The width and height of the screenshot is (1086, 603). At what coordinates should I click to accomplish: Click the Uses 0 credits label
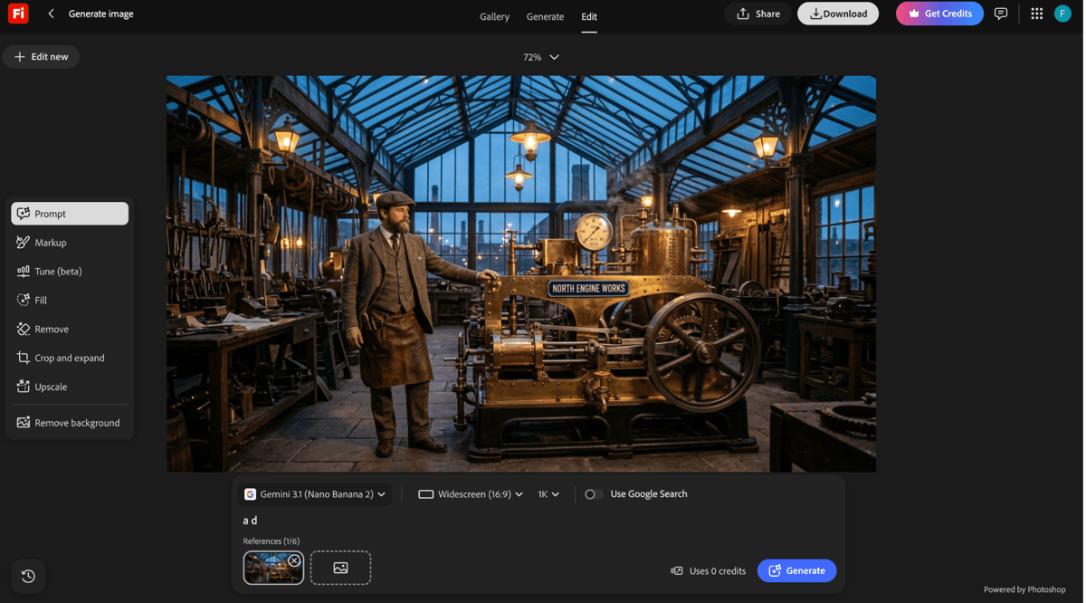(x=709, y=570)
